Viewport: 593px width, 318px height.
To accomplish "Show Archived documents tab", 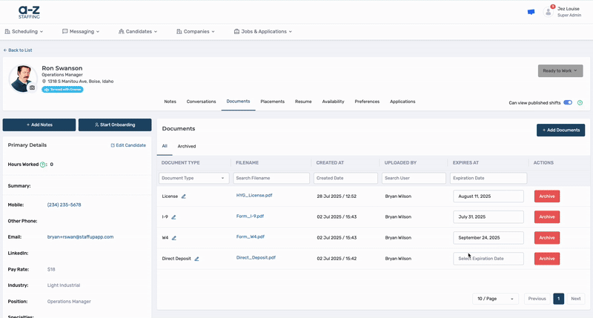I will 187,146.
